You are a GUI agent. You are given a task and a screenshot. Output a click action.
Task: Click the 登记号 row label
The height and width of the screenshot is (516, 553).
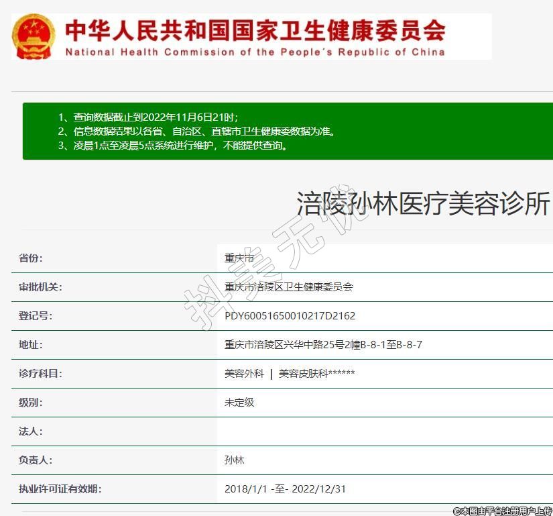tap(36, 316)
